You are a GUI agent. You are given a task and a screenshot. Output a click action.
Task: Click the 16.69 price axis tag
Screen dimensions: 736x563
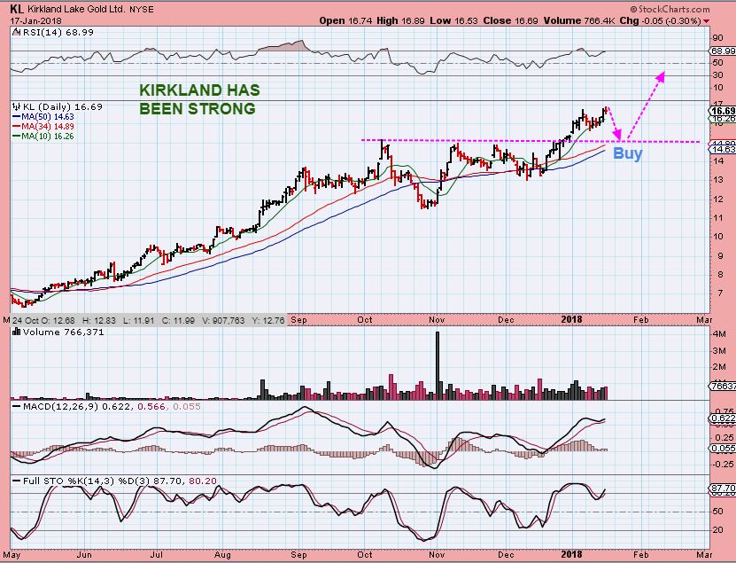[724, 111]
